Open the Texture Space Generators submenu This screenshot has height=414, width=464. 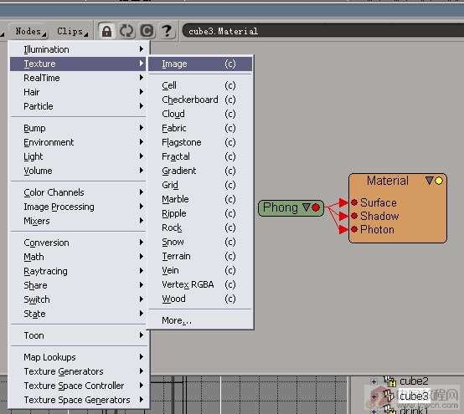click(79, 400)
